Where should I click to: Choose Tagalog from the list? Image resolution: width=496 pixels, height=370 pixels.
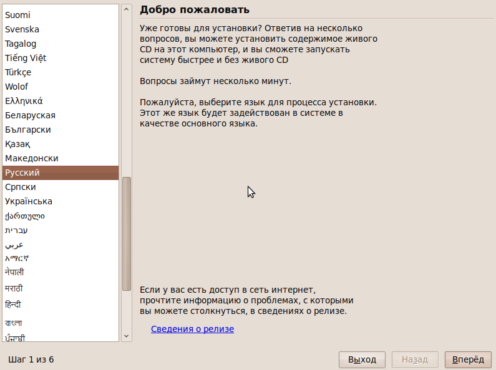tap(61, 44)
